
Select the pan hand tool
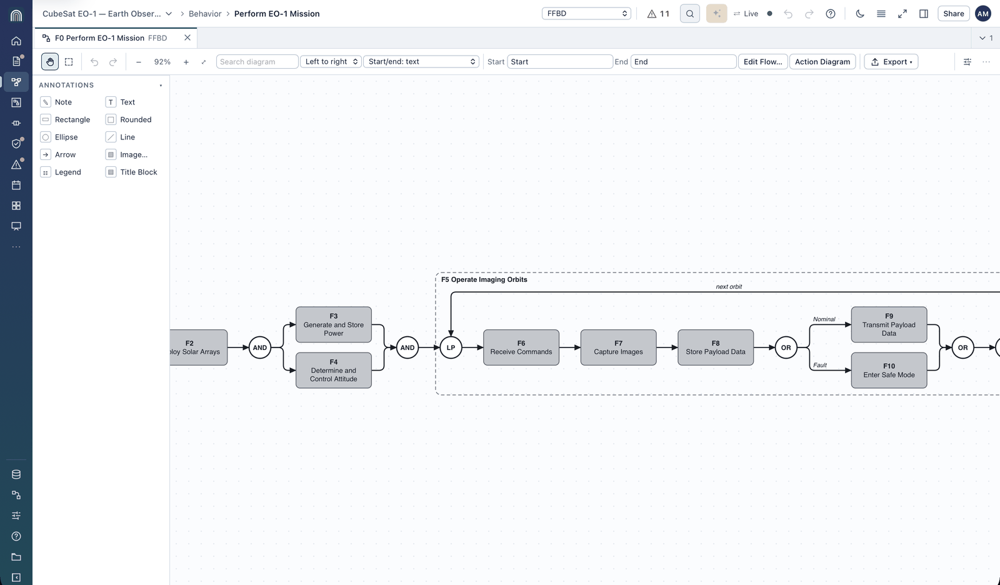(50, 62)
